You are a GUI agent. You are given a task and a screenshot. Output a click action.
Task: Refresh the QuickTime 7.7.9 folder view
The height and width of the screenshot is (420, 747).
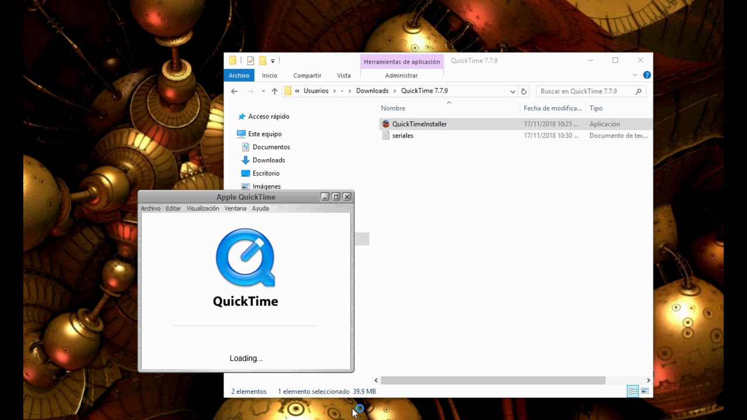[523, 91]
